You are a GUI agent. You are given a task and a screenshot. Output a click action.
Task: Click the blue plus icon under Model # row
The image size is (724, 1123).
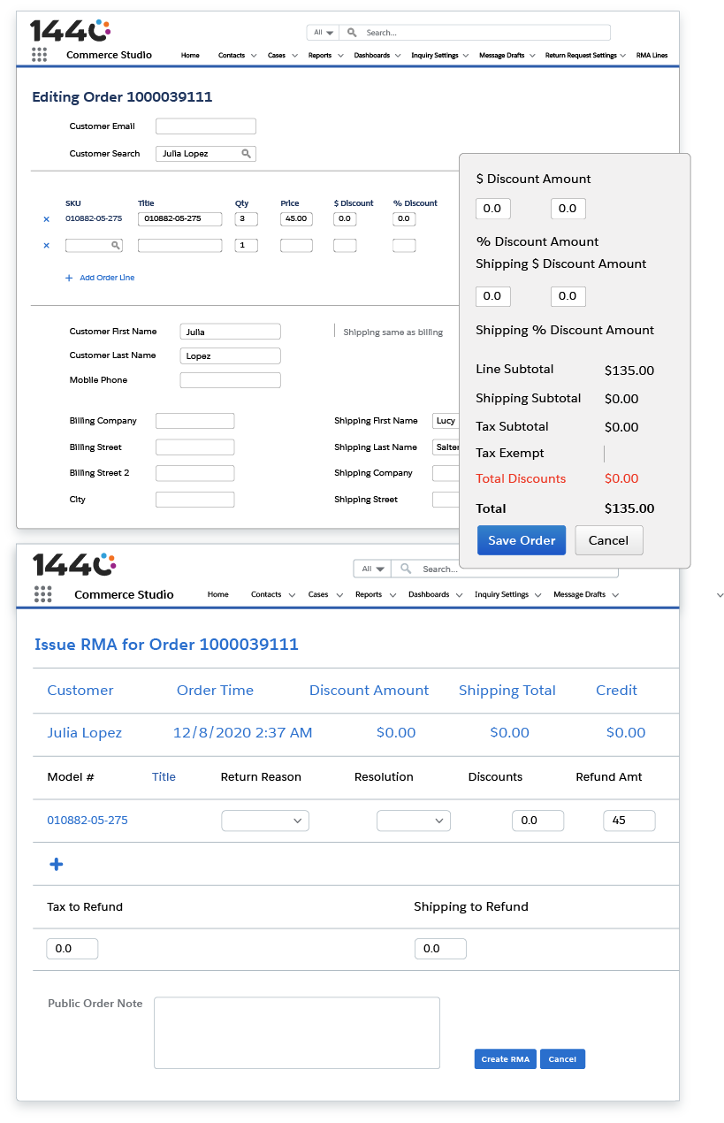point(56,864)
